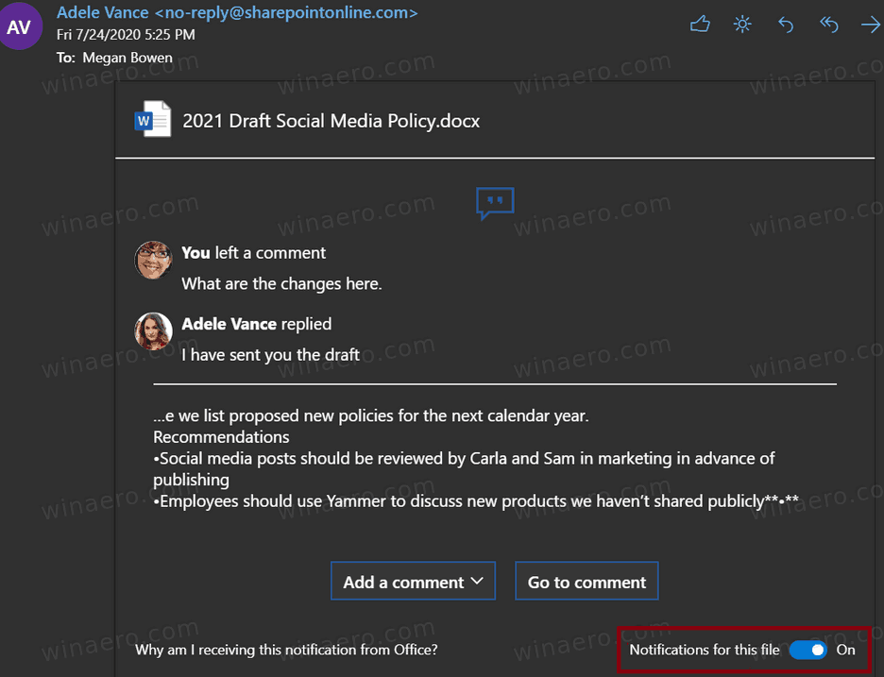This screenshot has width=884, height=677.
Task: Click the line about Carla and Sam reviewing posts
Action: point(464,469)
